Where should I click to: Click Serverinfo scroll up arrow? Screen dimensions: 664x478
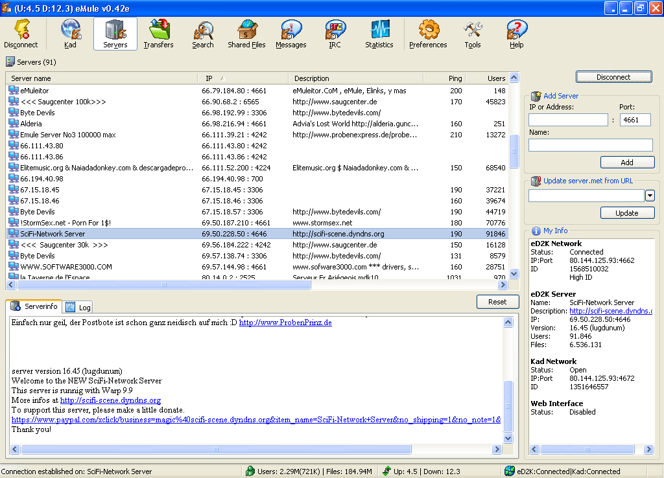pyautogui.click(x=508, y=323)
